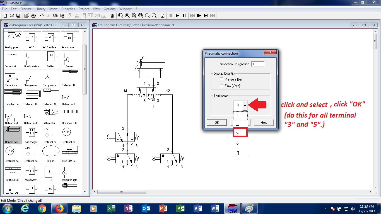Open the Library menu
Viewport: 386px width, 214px height.
coord(40,9)
